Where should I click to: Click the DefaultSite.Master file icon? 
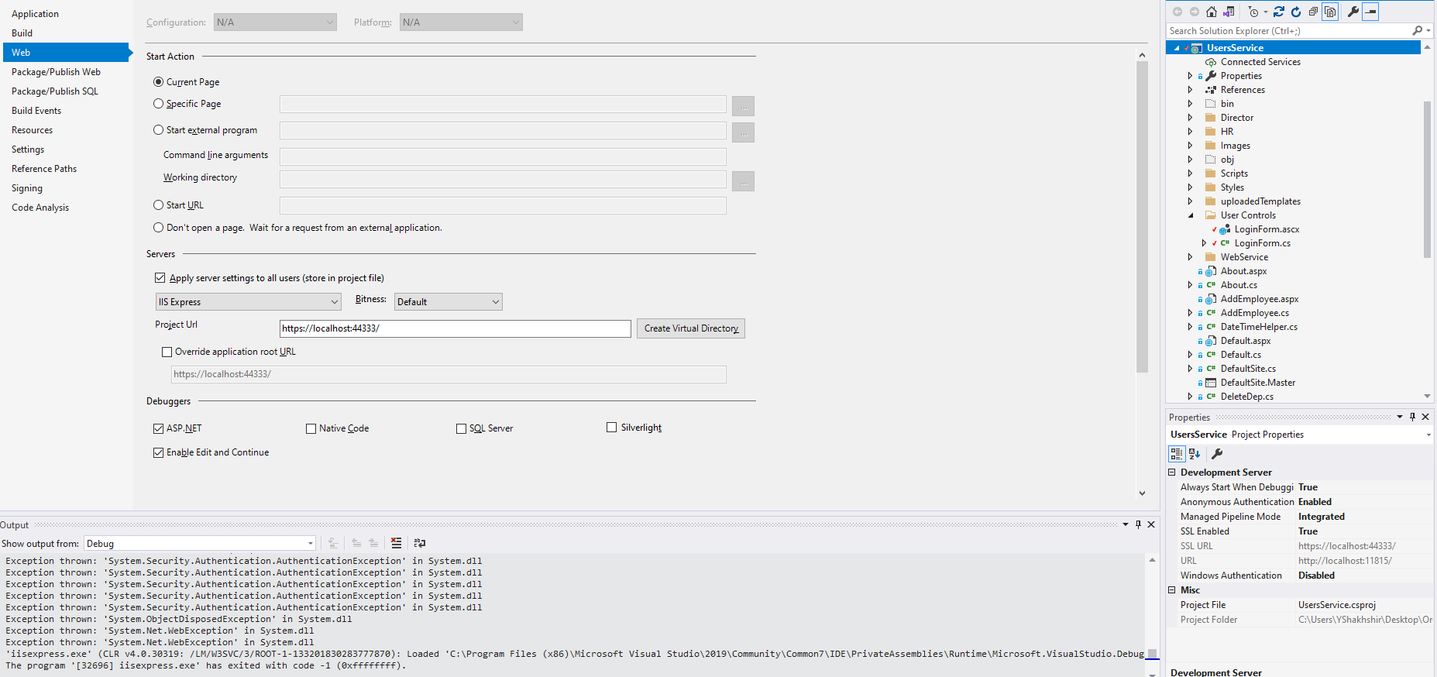1211,383
